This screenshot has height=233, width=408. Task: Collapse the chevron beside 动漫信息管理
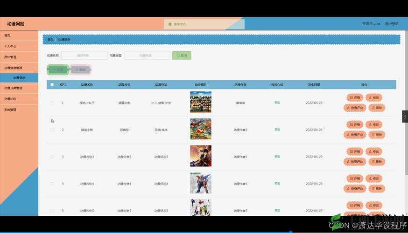[35, 68]
